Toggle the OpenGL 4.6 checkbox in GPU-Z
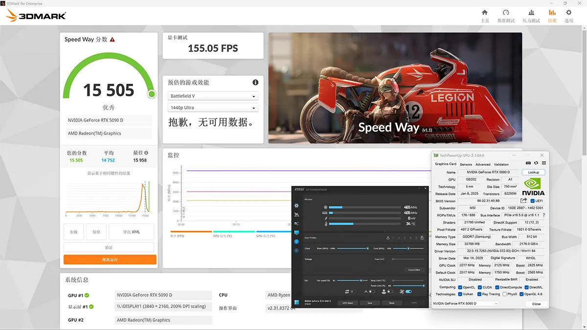This screenshot has height=330, width=587. [x=521, y=294]
